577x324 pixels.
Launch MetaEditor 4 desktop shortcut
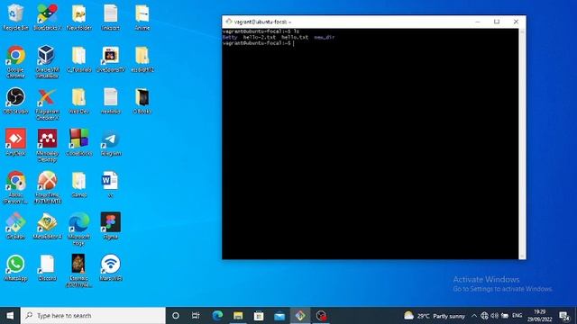47,226
